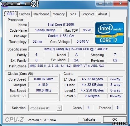Click the L1 Data '4 x 32 KBytes' value
The height and width of the screenshot is (126, 130).
point(92,79)
